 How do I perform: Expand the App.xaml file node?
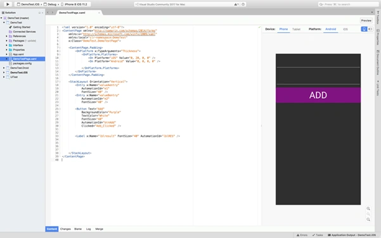(x=6, y=54)
